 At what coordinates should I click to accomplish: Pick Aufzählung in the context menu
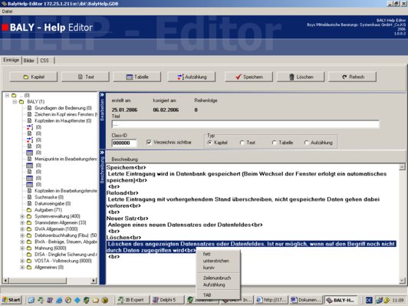(x=218, y=285)
